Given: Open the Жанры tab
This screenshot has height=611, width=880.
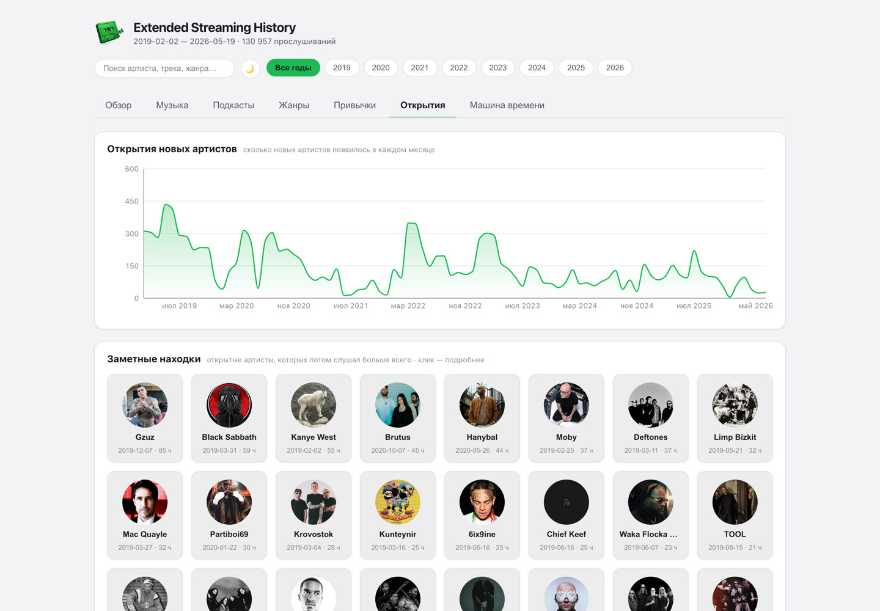Looking at the screenshot, I should [294, 105].
